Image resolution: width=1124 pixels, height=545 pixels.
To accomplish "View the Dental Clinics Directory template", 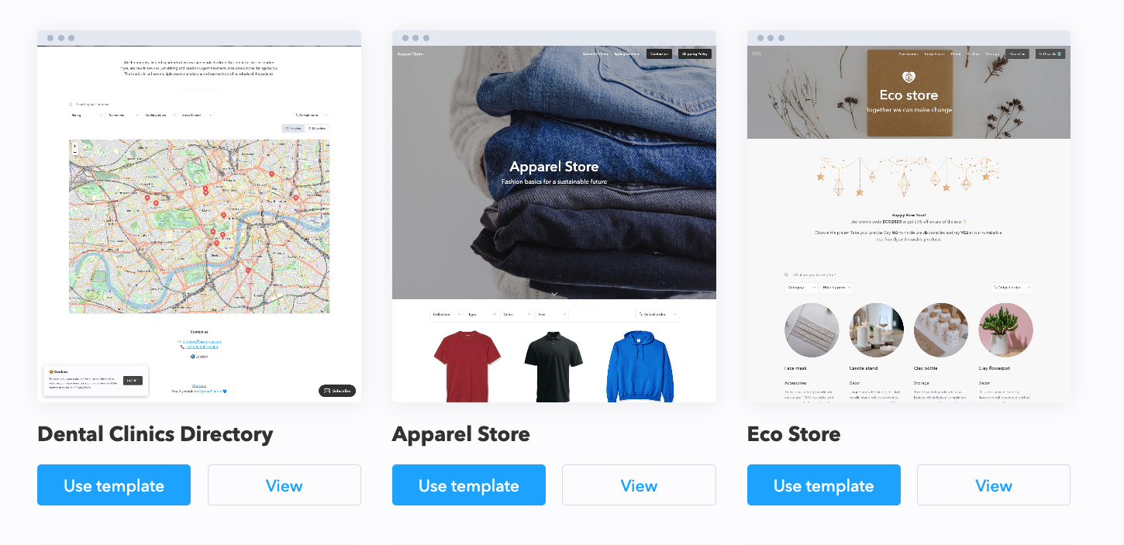I will 284,485.
